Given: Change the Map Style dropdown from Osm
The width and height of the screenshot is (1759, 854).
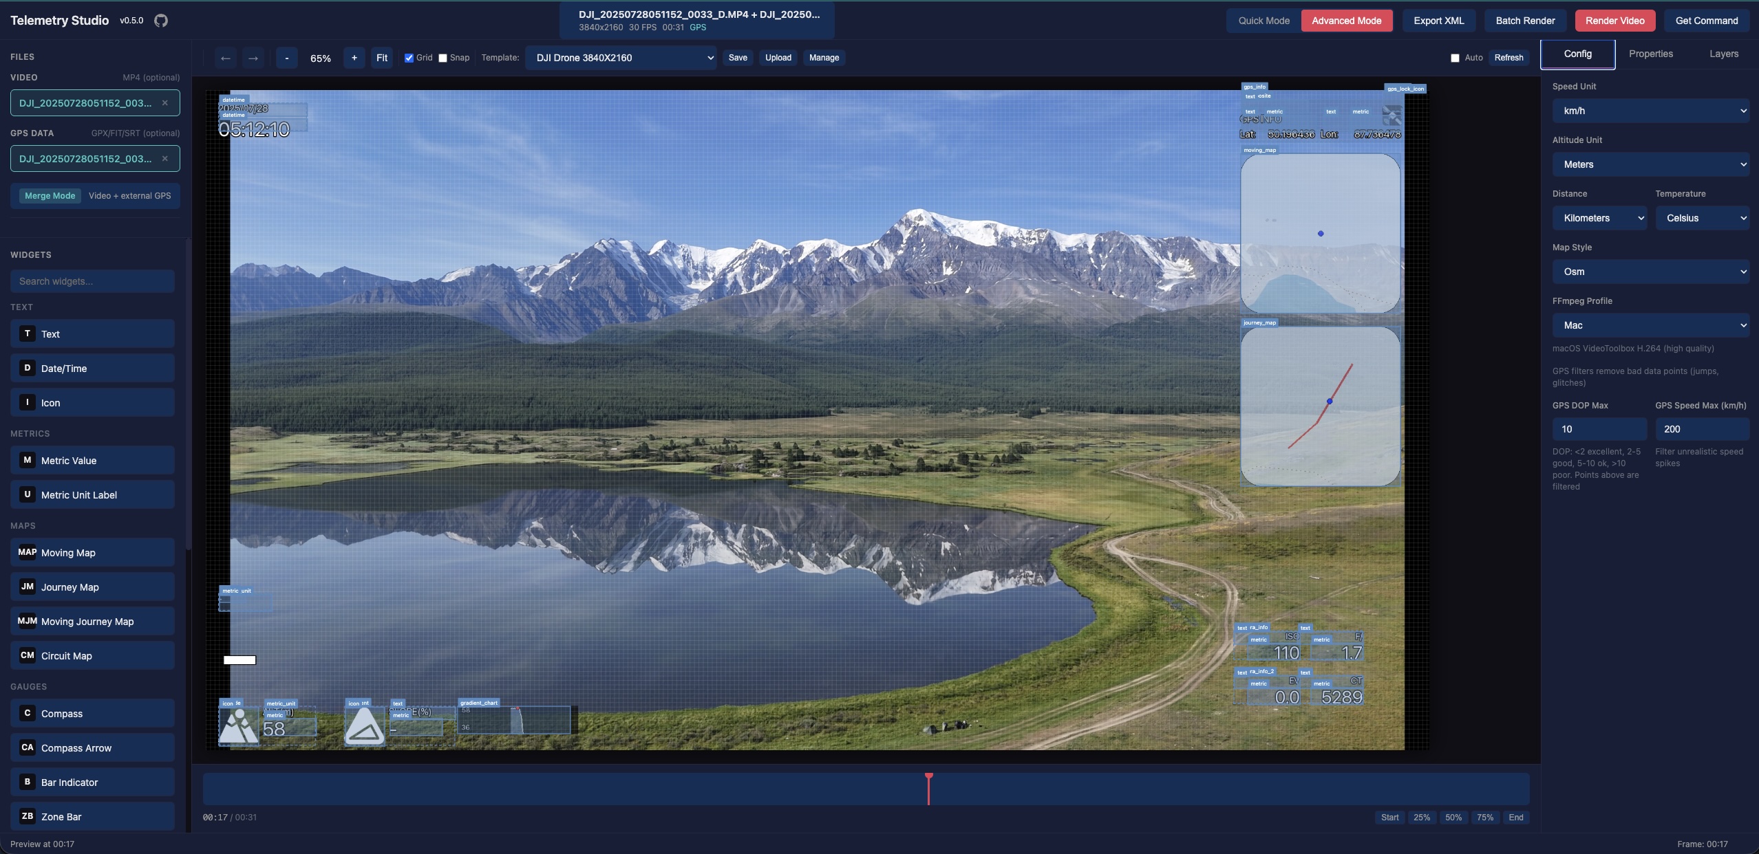Looking at the screenshot, I should (x=1650, y=272).
